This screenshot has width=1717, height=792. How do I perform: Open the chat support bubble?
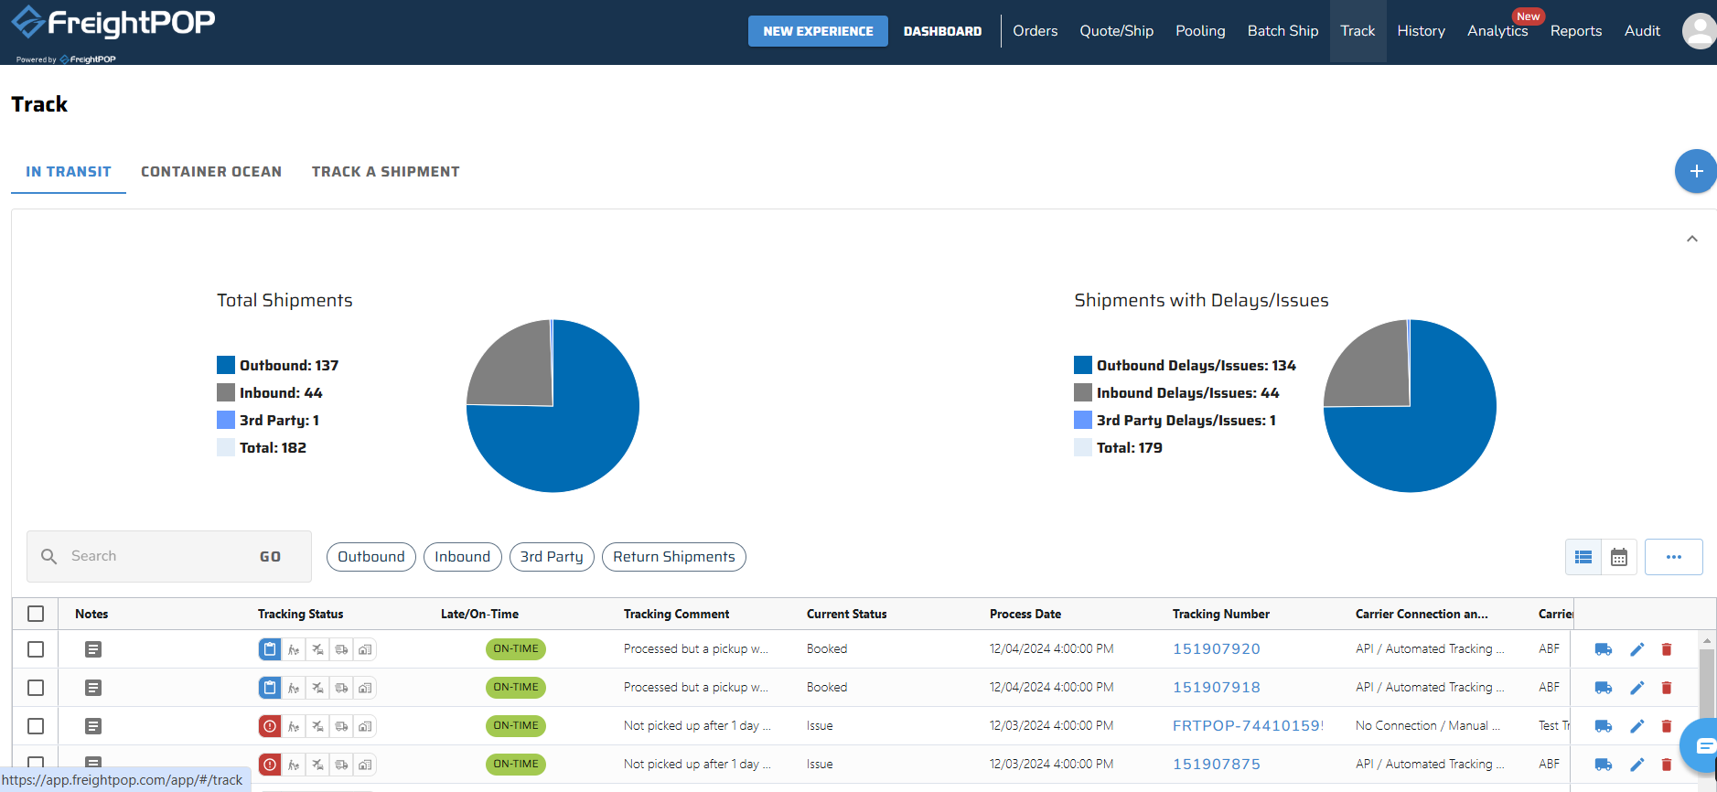(x=1702, y=745)
